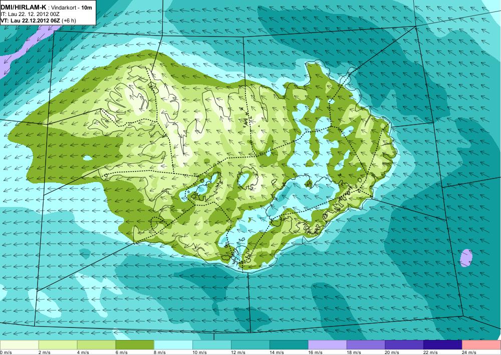501x355 pixels.
Task: Click the "2 m/s" legend label
Action: pos(44,352)
